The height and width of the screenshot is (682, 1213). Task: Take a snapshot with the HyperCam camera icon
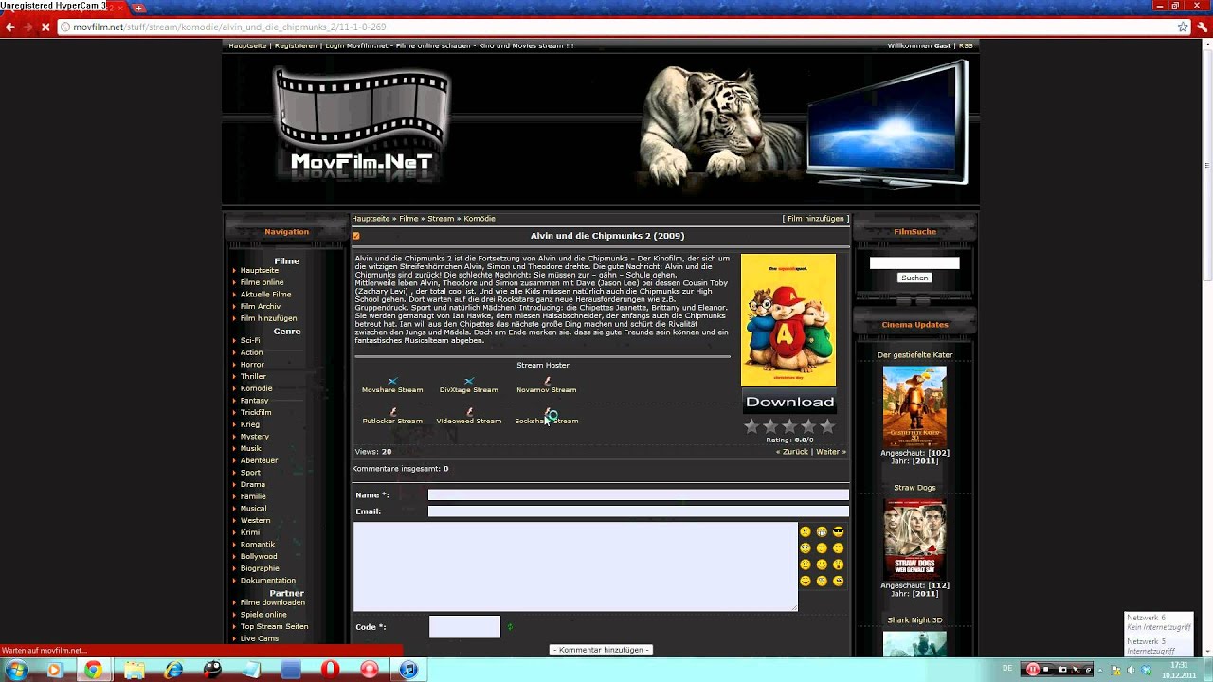(x=1065, y=669)
